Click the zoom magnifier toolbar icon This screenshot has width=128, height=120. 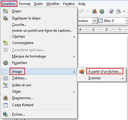pyautogui.click(x=119, y=11)
